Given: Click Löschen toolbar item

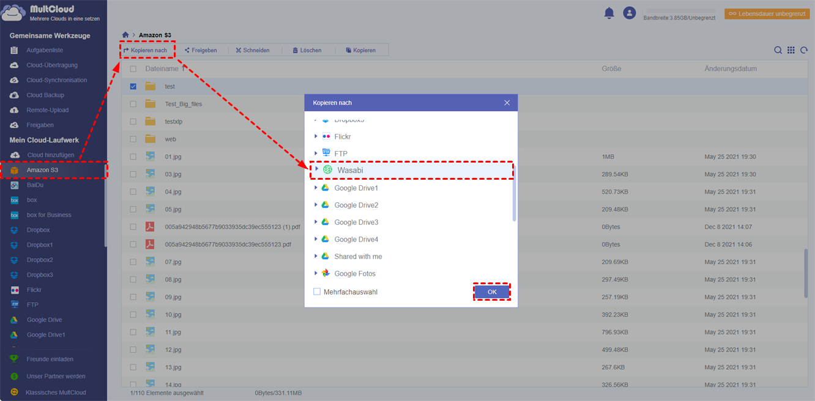Looking at the screenshot, I should 307,50.
